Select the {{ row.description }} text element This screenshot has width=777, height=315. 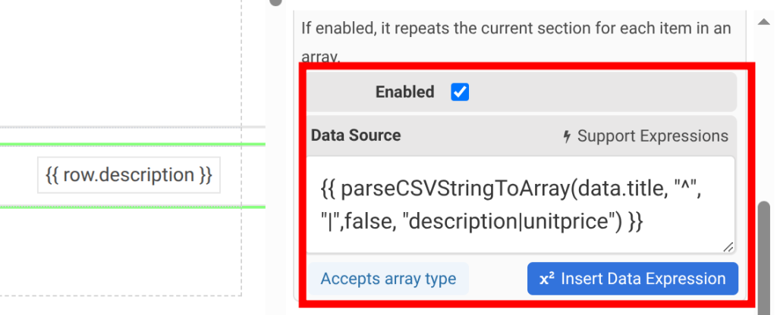pos(129,175)
